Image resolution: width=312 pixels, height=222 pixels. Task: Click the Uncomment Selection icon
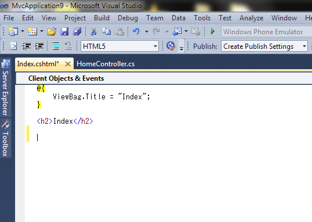68,46
